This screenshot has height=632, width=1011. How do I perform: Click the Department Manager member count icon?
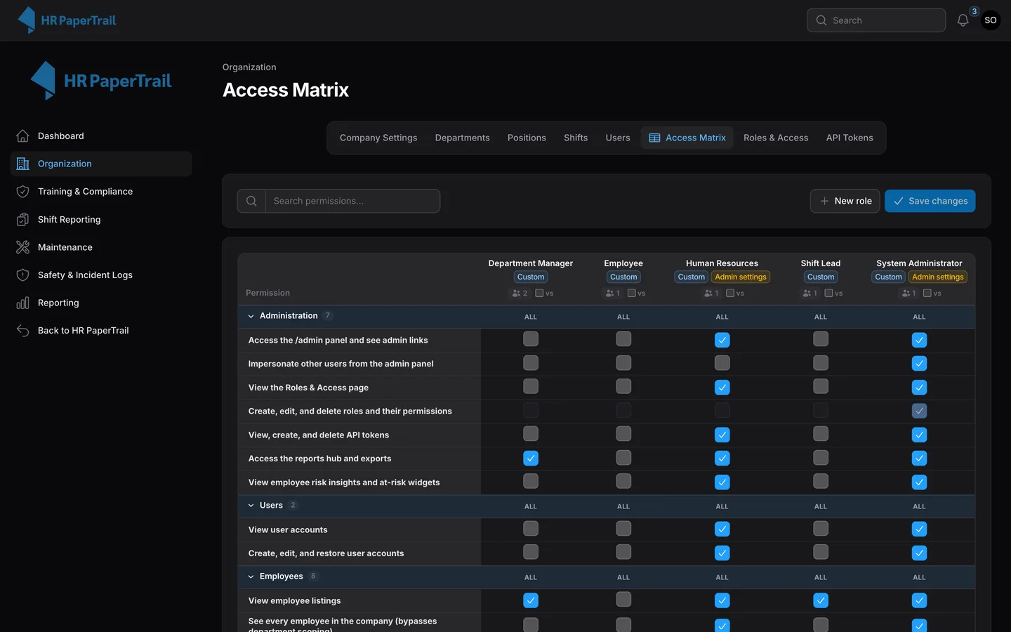point(517,294)
